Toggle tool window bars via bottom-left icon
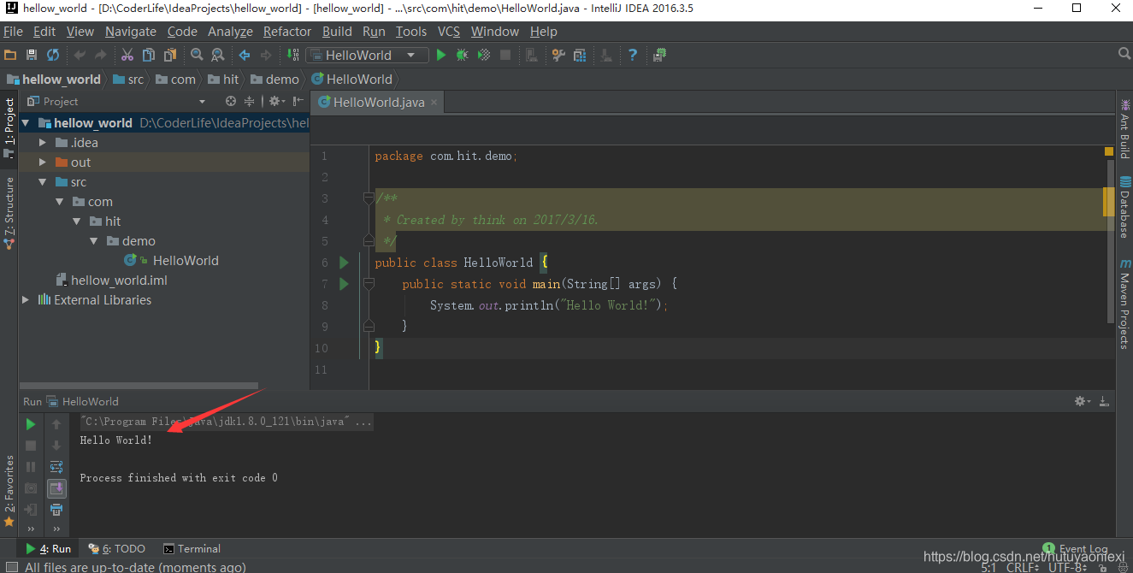 pos(11,566)
